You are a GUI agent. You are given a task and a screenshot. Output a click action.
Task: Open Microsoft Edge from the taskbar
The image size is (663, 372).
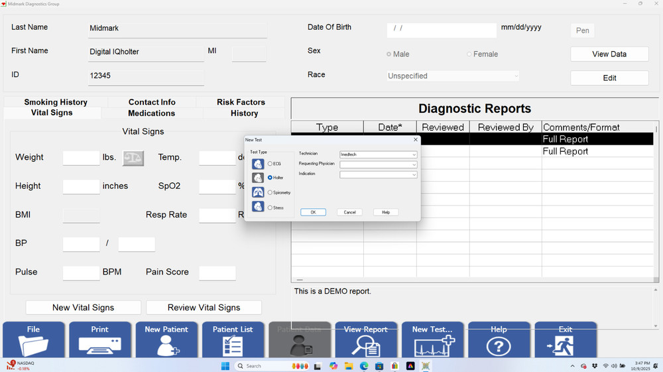[x=364, y=366]
